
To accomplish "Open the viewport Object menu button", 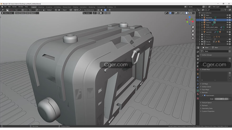I will click(32, 13).
